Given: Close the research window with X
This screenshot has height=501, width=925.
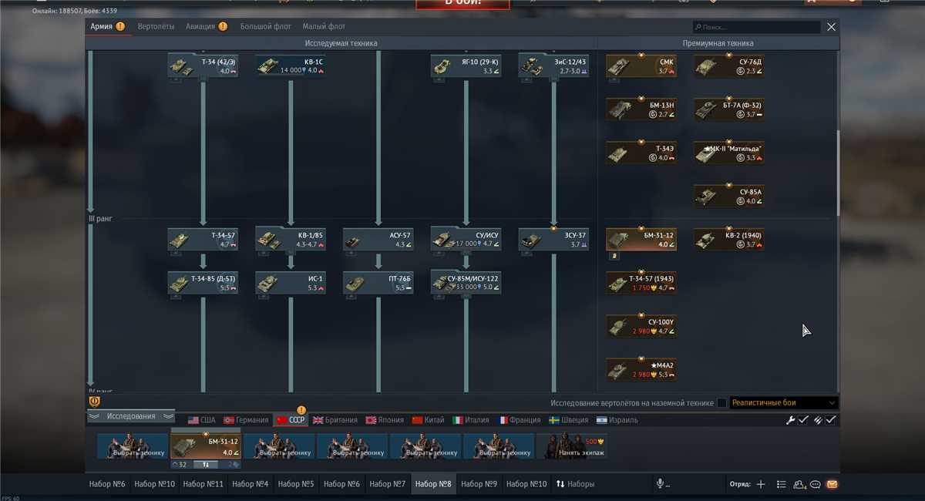Looking at the screenshot, I should 831,26.
